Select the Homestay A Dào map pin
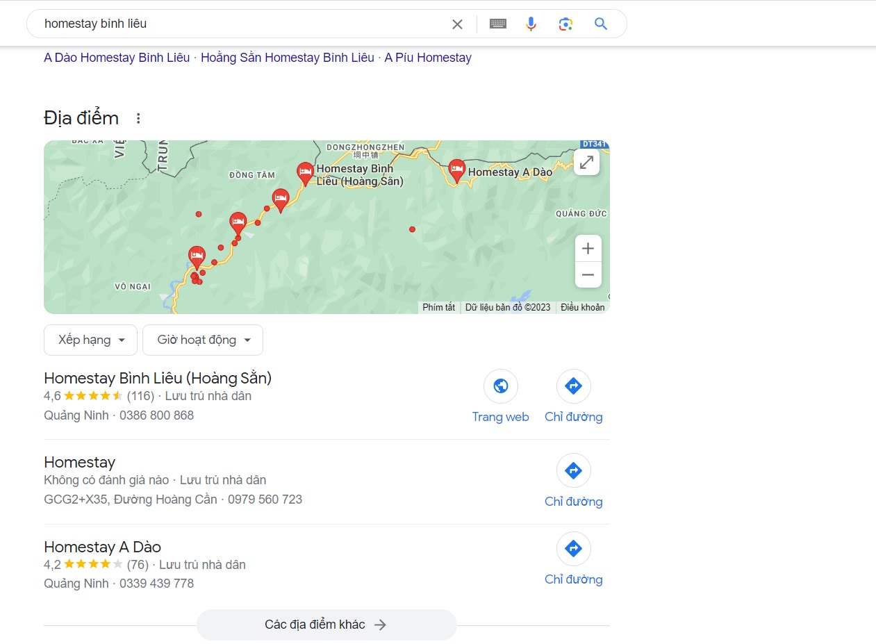The image size is (876, 644). pyautogui.click(x=456, y=170)
